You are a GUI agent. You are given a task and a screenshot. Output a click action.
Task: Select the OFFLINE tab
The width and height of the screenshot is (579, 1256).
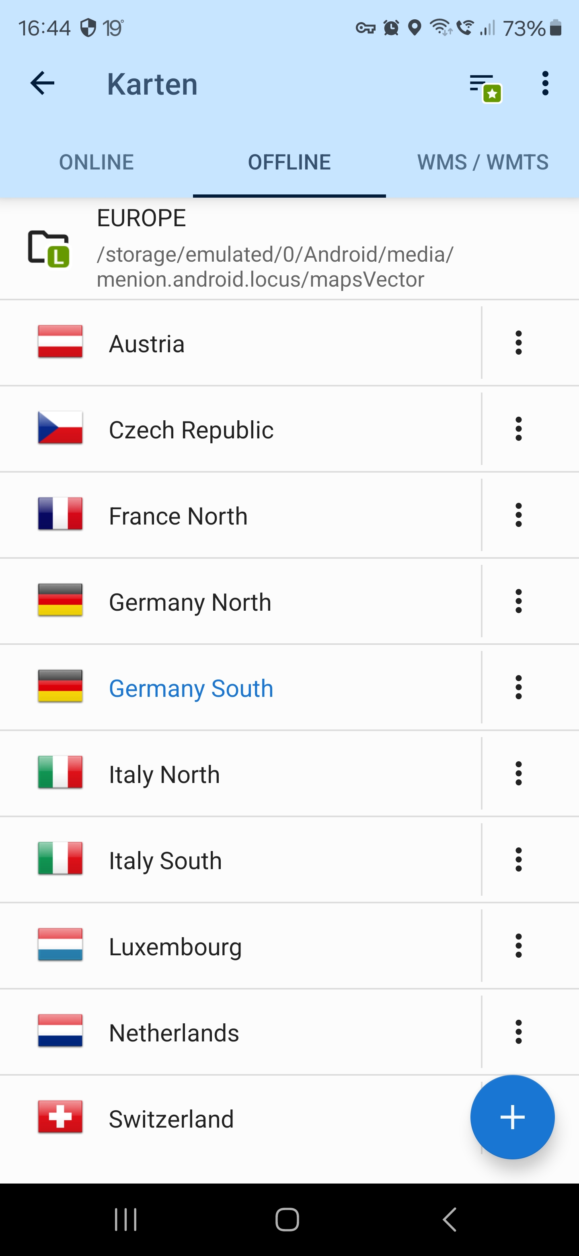click(x=289, y=162)
